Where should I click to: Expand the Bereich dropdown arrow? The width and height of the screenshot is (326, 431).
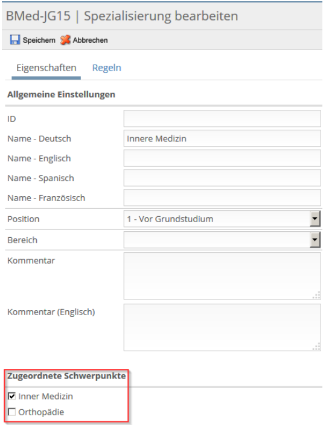(x=315, y=240)
